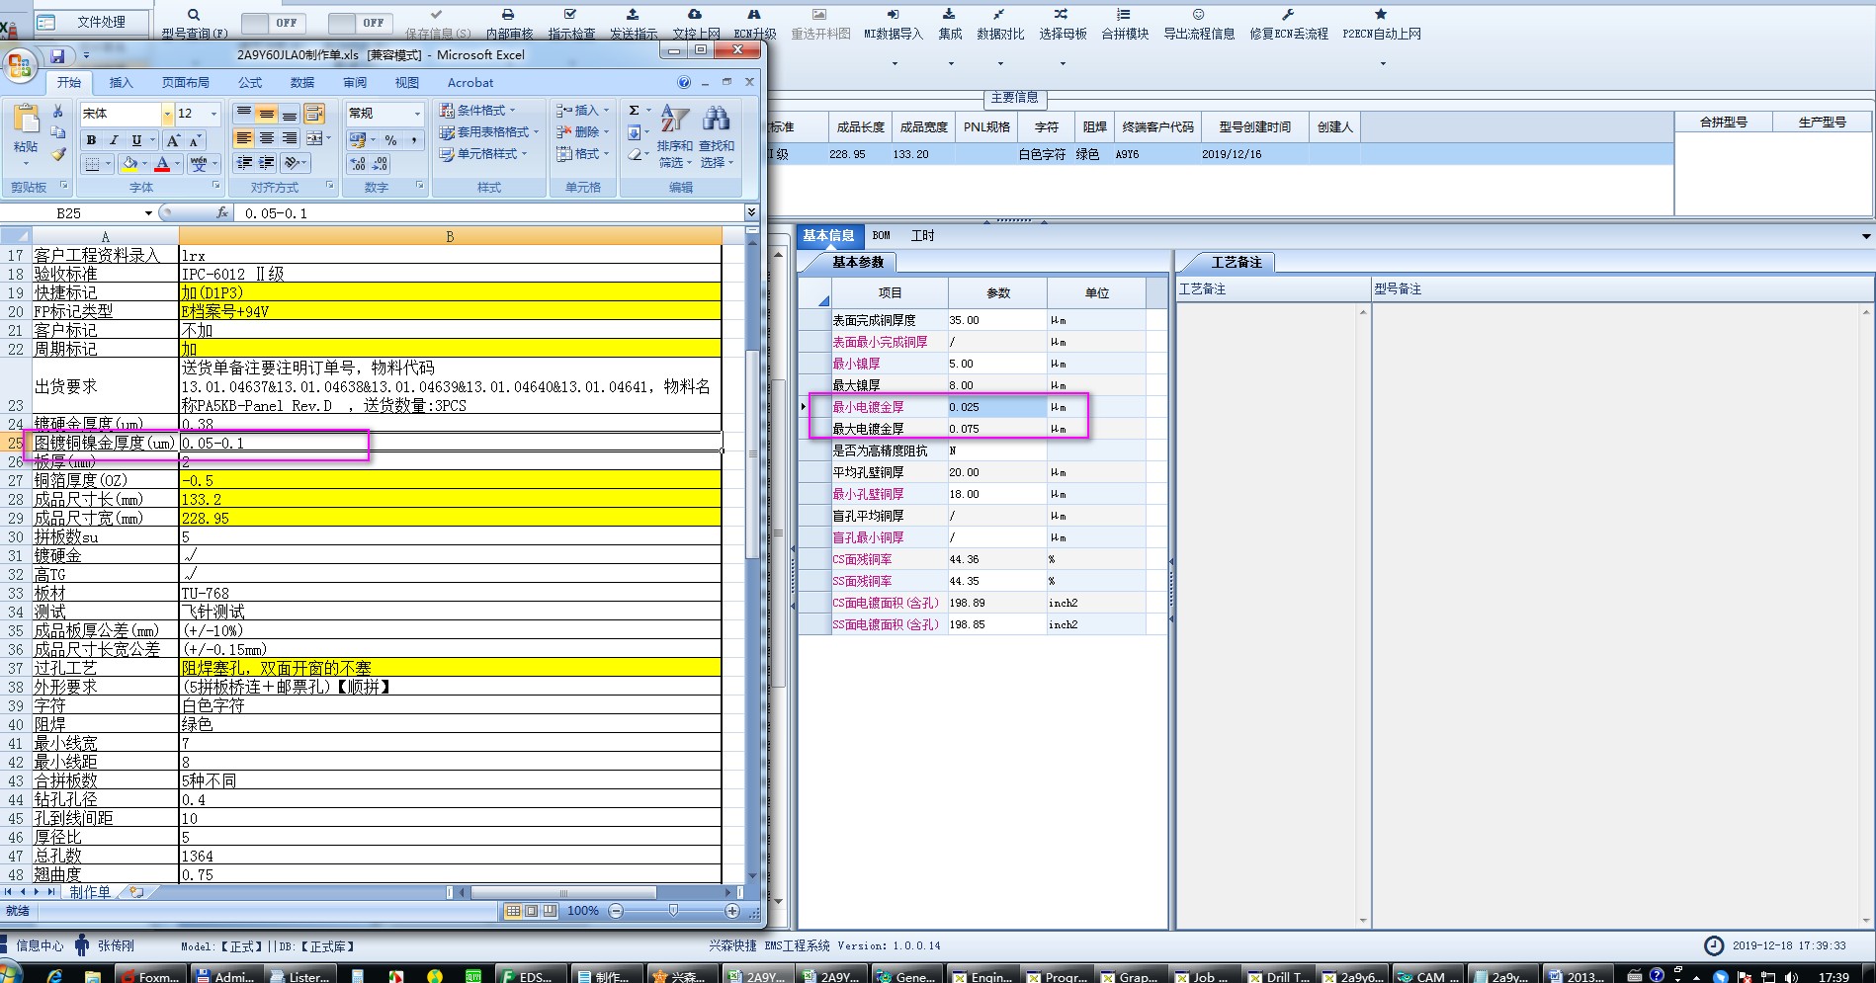
Task: Toggle Bold formatting in Excel ribbon
Action: pos(91,140)
